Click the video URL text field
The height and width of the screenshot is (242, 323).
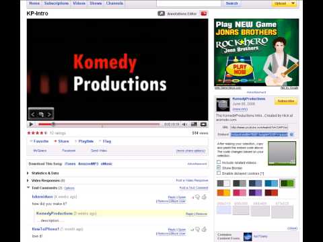tap(259, 127)
